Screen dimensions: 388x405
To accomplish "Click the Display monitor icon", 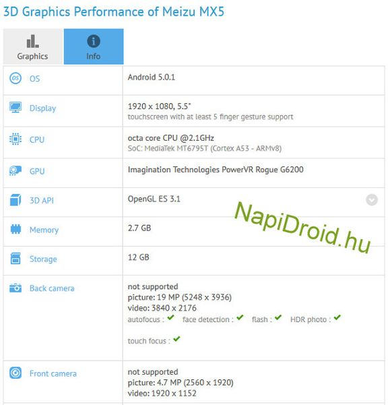I will [15, 107].
